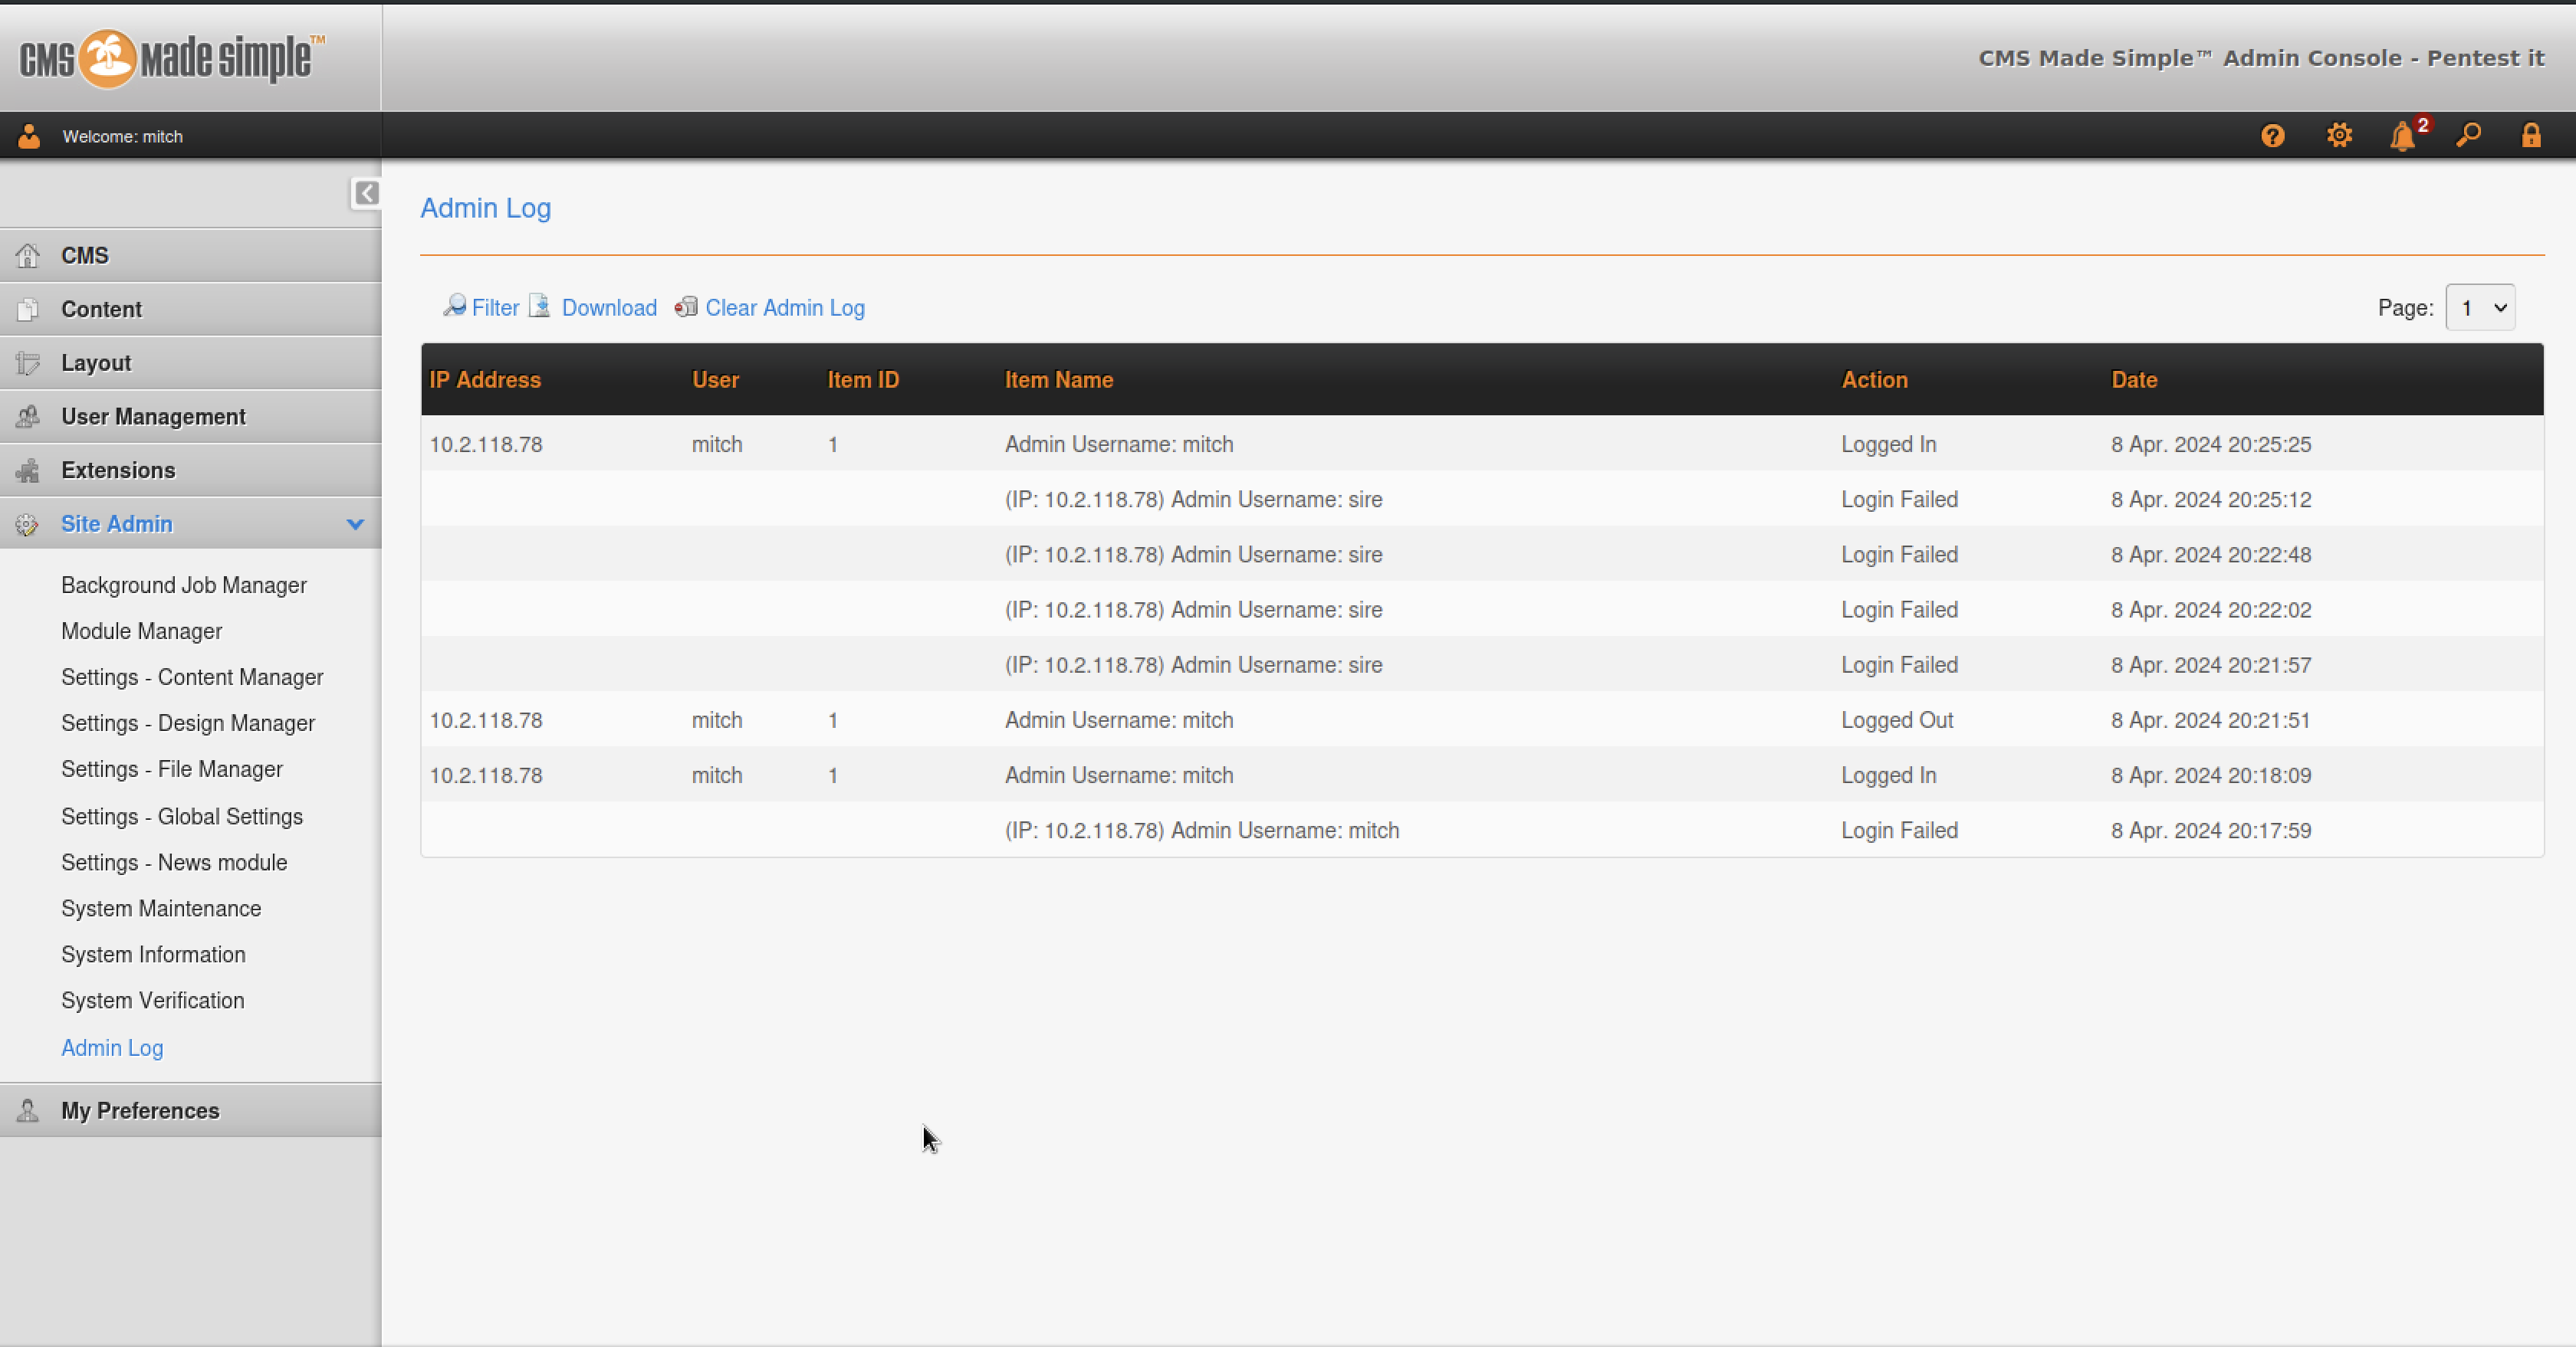The height and width of the screenshot is (1347, 2576).
Task: Go to Module Manager
Action: (x=142, y=631)
